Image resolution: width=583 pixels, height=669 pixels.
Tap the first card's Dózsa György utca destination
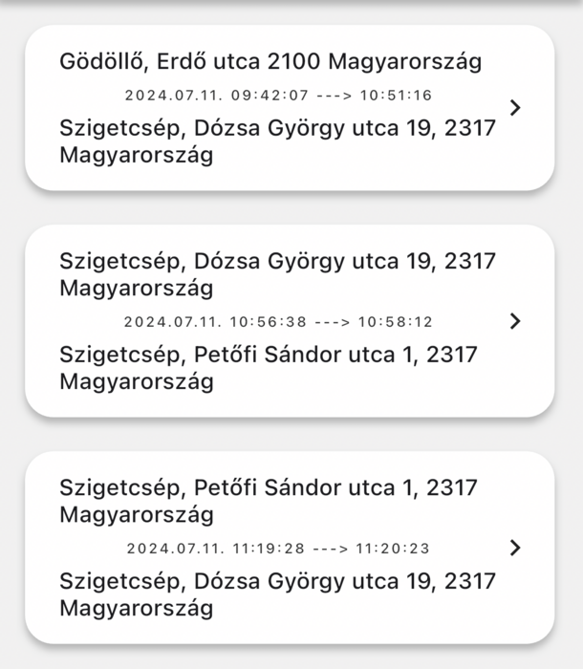coord(277,140)
